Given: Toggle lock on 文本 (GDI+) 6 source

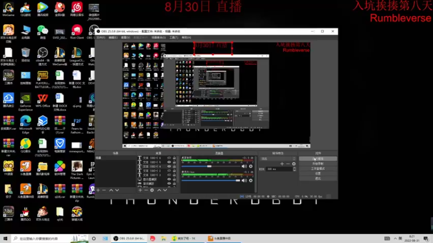Looking at the screenshot, I should click(x=174, y=158).
